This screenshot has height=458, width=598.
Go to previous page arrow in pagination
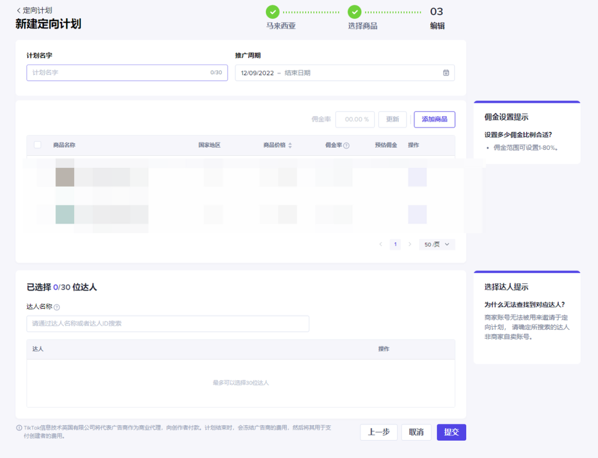(x=380, y=245)
